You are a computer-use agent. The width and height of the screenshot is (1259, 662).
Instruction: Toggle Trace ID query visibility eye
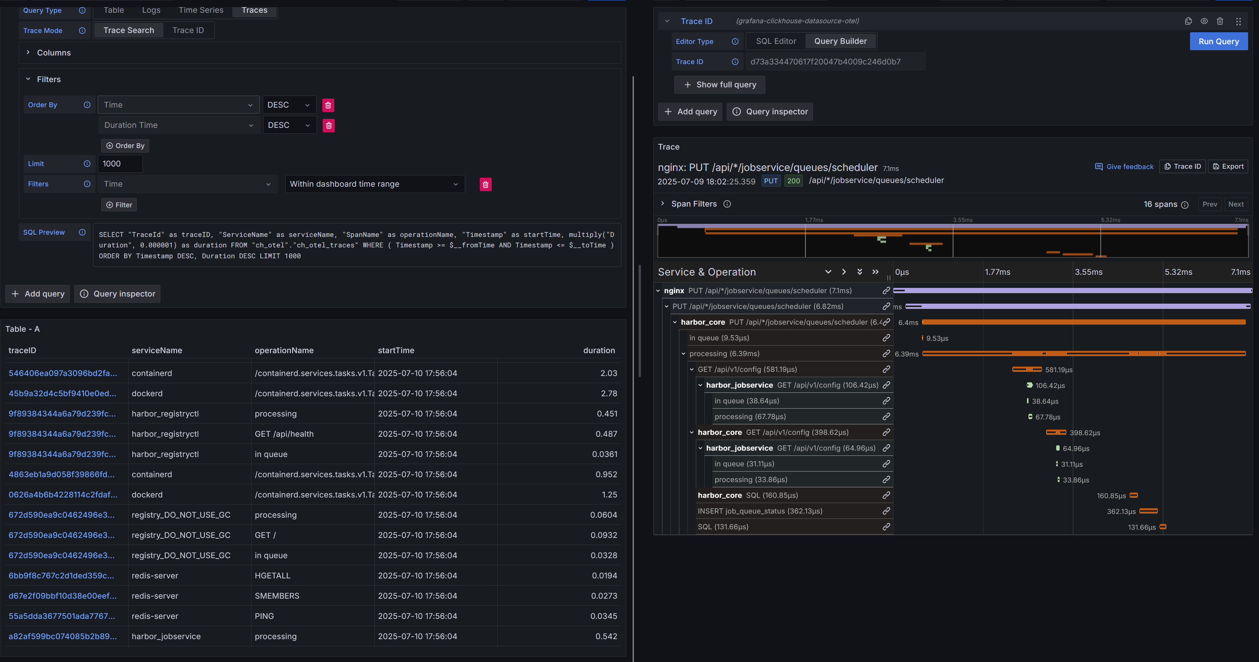click(x=1204, y=21)
